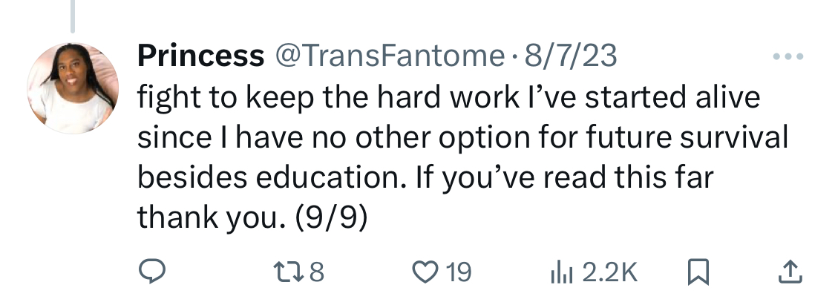Open the three-dot more options menu
This screenshot has height=305, width=835.
pyautogui.click(x=788, y=56)
